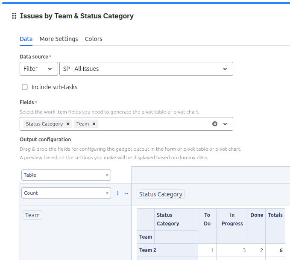Remove the Team field tag

pos(94,124)
